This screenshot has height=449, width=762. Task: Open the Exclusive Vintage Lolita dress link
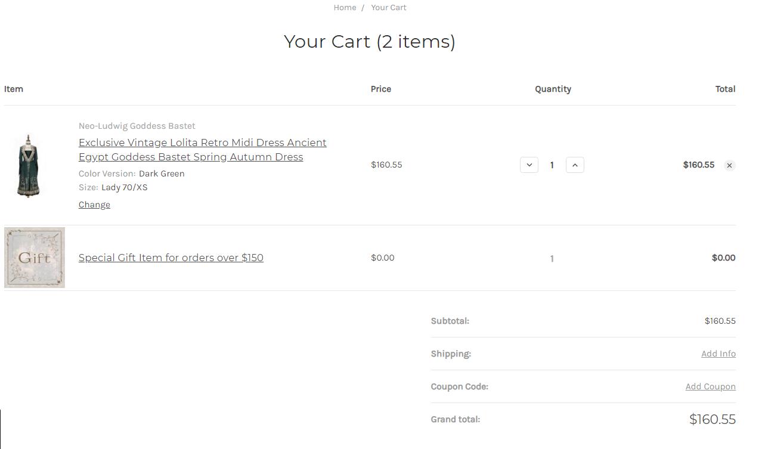[203, 150]
